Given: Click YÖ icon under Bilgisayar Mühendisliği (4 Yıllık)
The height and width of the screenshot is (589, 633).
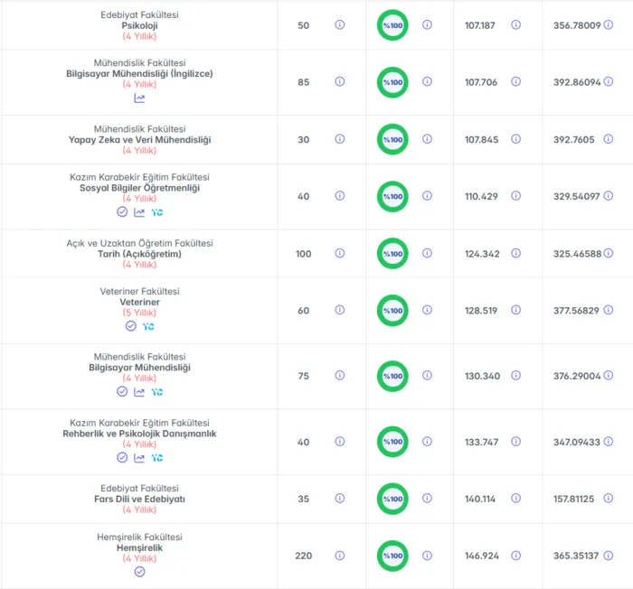Looking at the screenshot, I should (157, 392).
